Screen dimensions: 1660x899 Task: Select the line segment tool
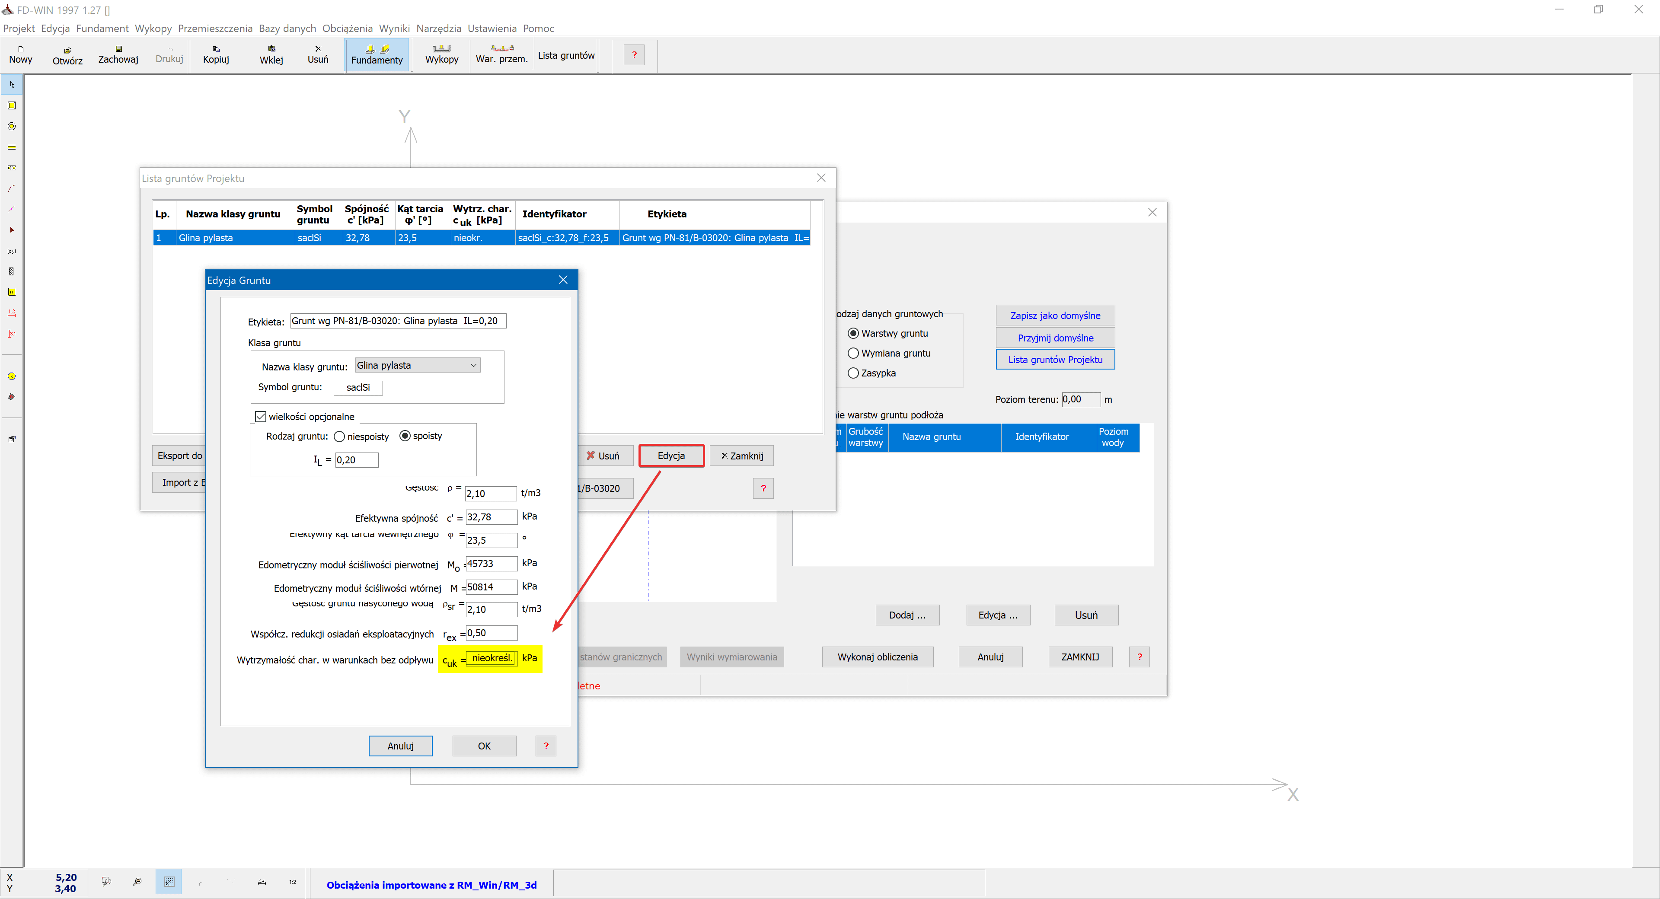[12, 209]
